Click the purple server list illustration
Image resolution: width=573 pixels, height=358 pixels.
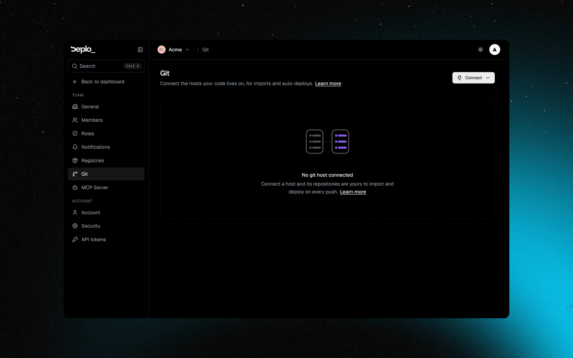340,142
